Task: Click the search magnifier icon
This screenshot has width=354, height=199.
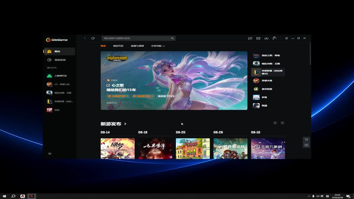Action: point(172,38)
